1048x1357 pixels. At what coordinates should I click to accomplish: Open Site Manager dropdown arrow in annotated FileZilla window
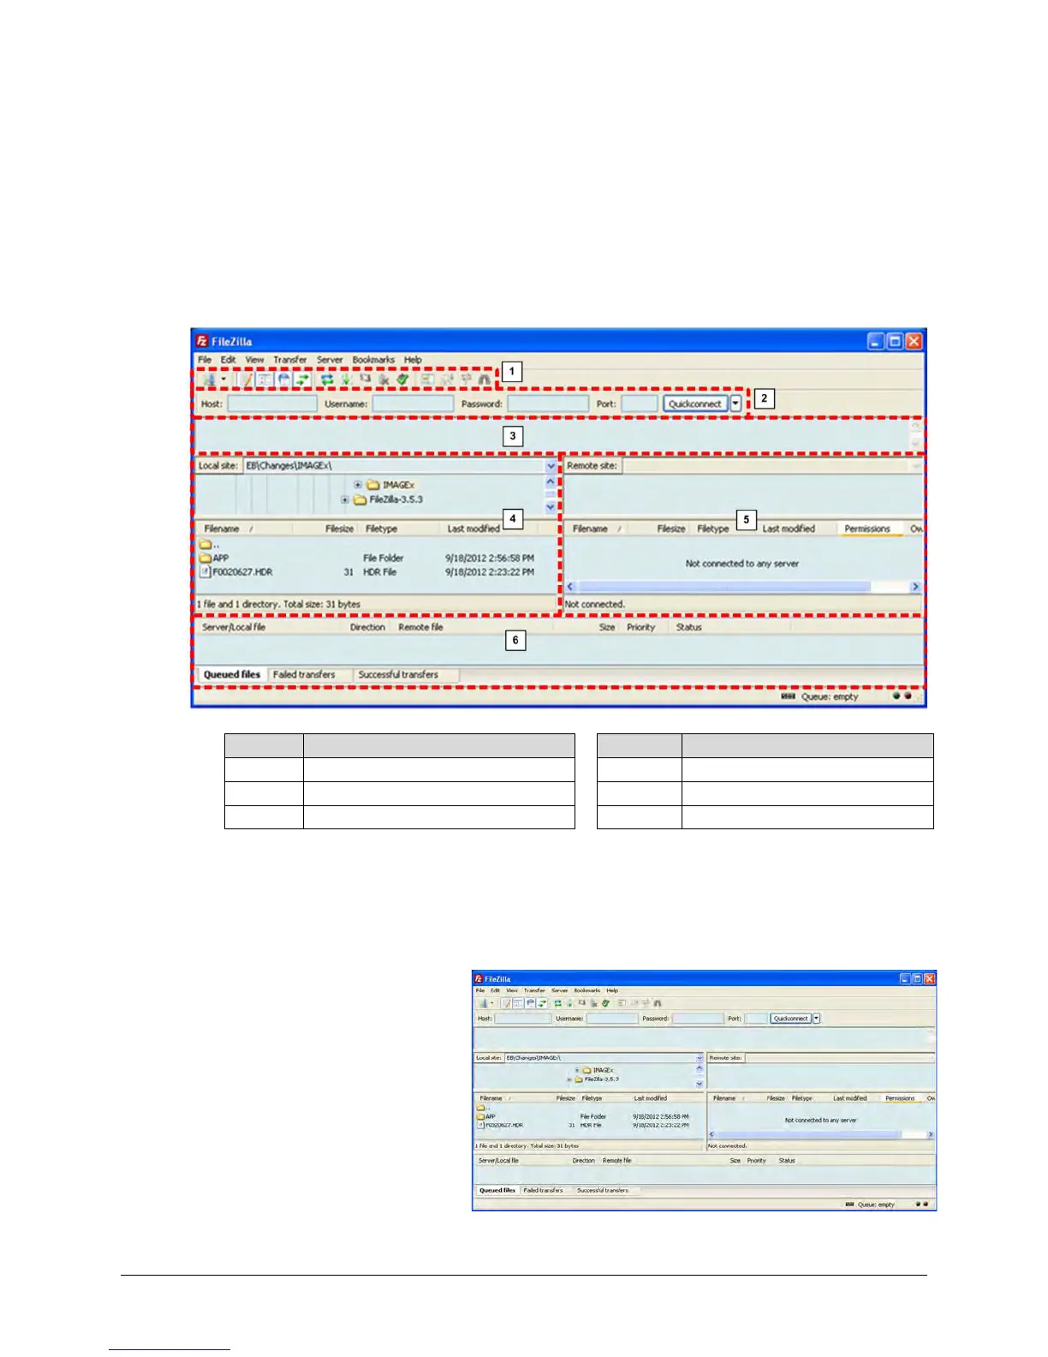[223, 380]
